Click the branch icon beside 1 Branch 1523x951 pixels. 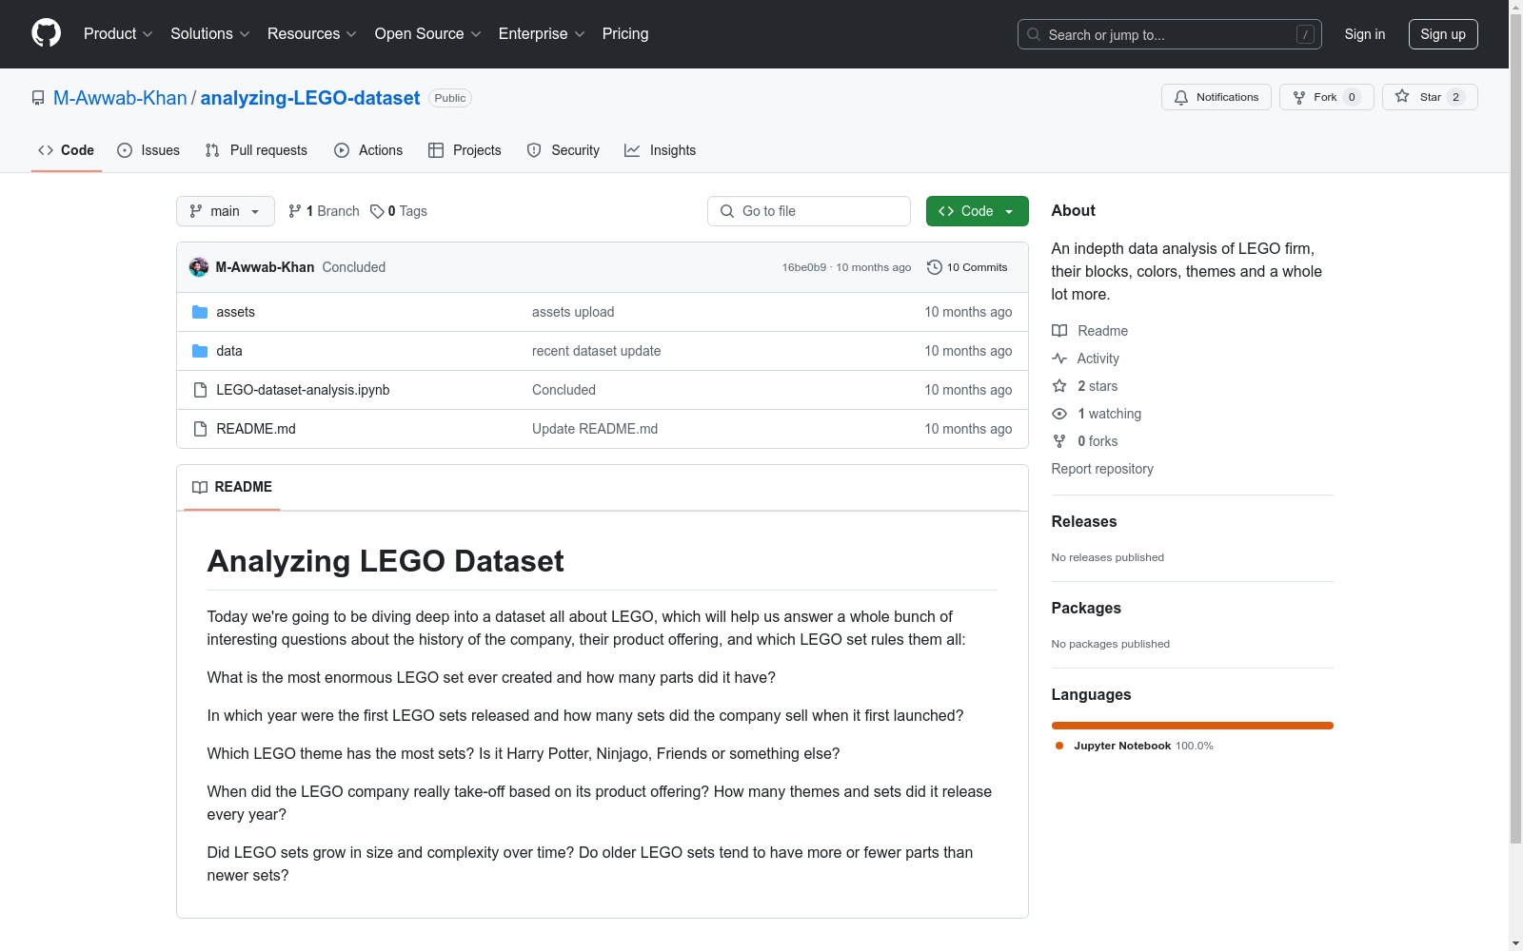(x=295, y=211)
